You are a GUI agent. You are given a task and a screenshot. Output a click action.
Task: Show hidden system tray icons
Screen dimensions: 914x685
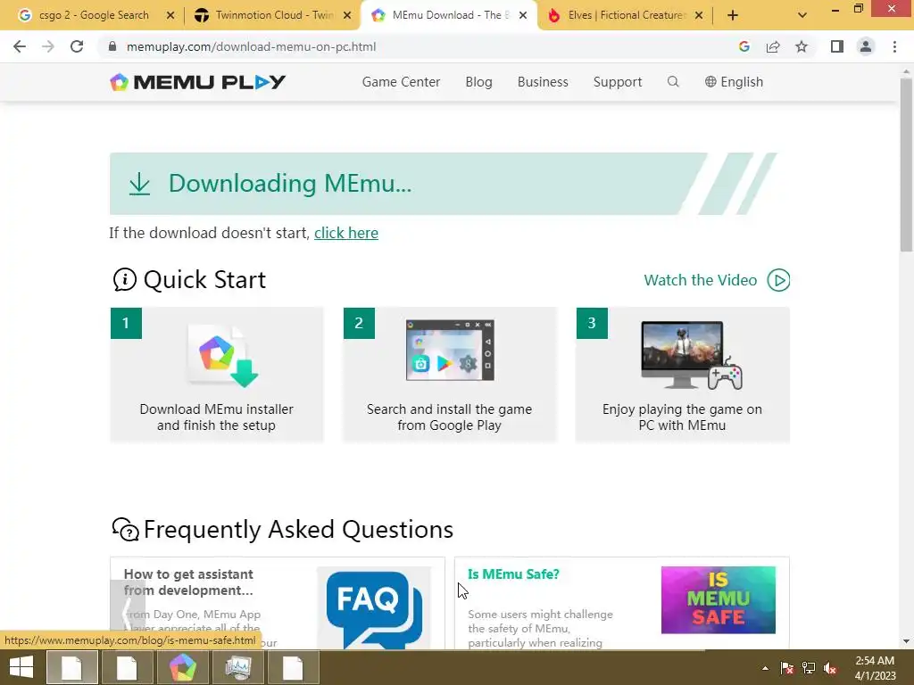coord(765,668)
